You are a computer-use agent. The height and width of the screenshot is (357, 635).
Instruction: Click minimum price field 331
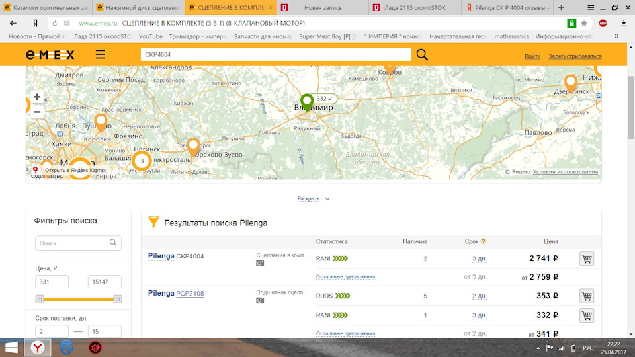point(52,282)
